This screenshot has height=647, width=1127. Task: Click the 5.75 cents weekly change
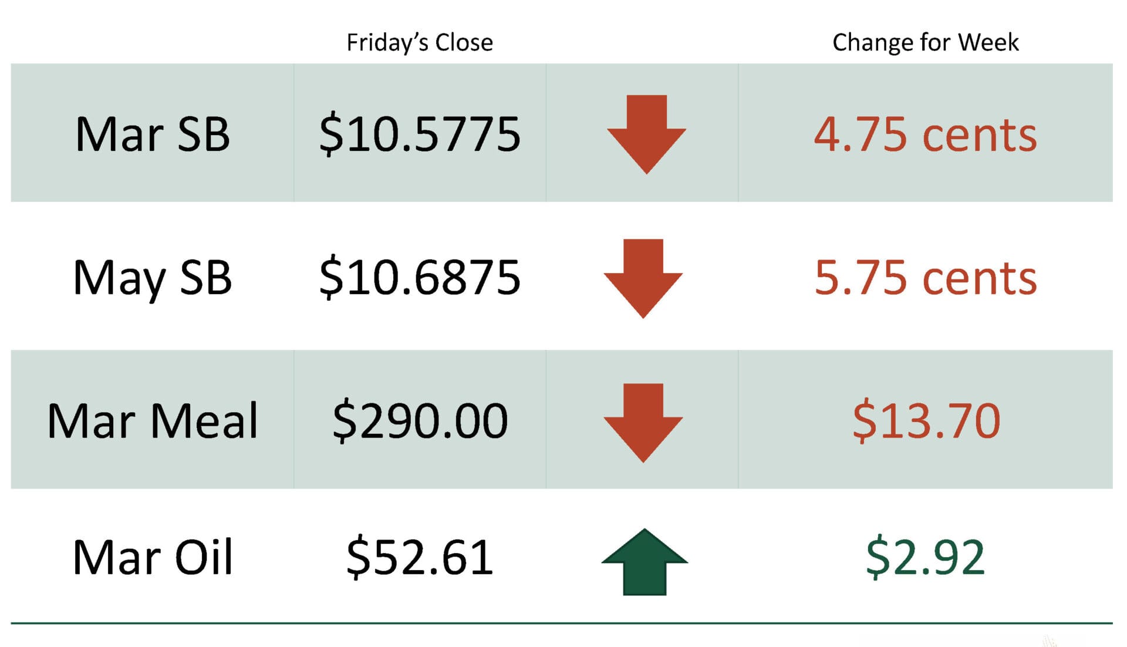click(925, 278)
